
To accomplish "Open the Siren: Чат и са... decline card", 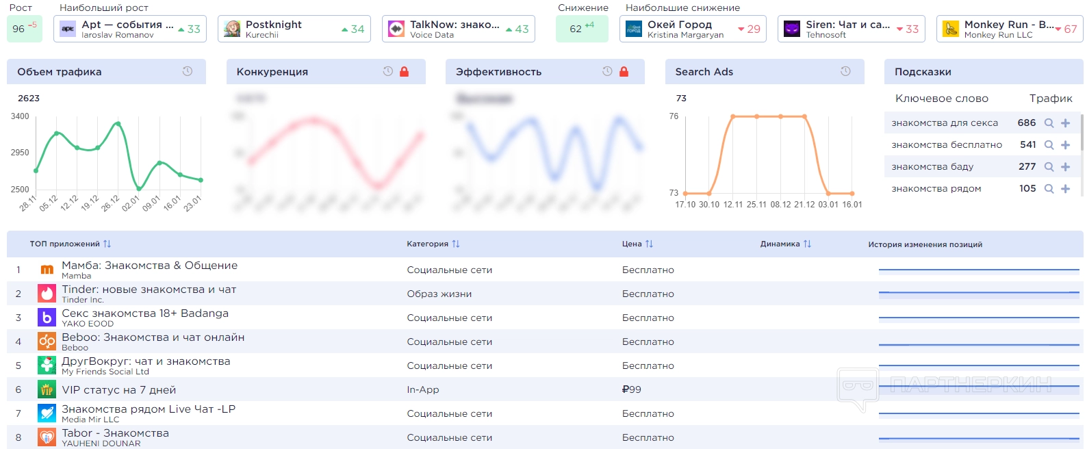I will tap(852, 29).
